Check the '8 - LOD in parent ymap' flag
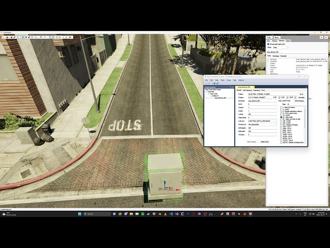Viewport: 330px width, 248px height. (x=282, y=113)
